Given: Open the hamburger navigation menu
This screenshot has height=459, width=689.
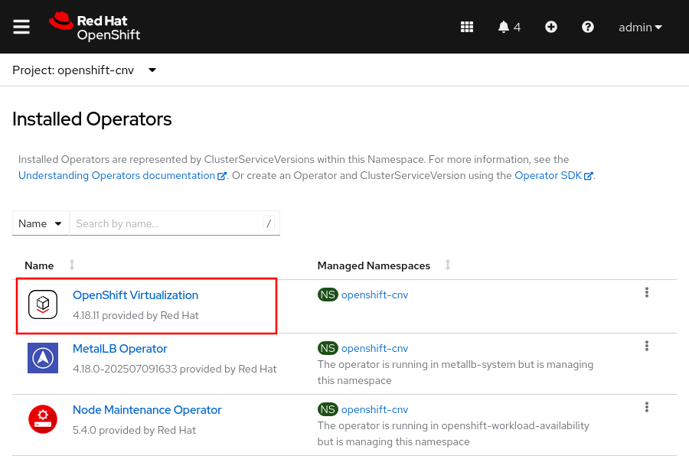Looking at the screenshot, I should [x=21, y=27].
